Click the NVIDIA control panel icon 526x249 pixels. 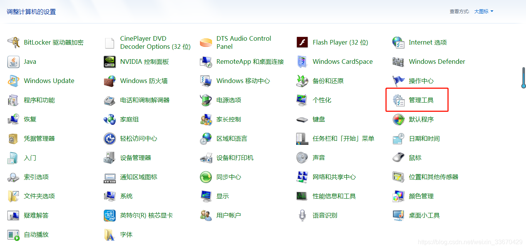point(110,61)
